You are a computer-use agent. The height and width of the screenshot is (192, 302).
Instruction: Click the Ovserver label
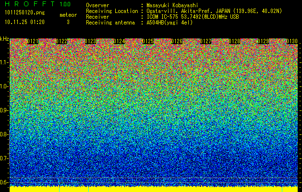tap(97, 5)
